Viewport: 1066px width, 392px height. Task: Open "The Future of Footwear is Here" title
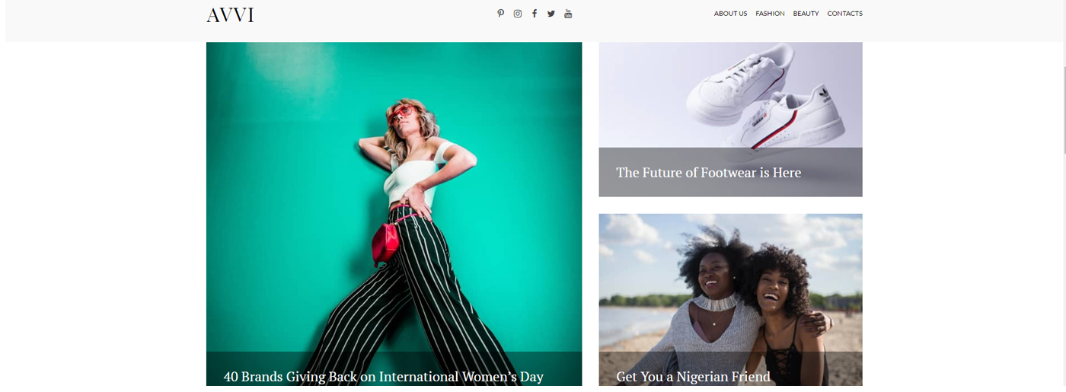click(x=708, y=173)
